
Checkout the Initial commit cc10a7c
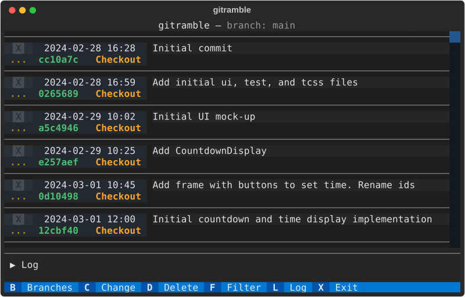(x=119, y=60)
